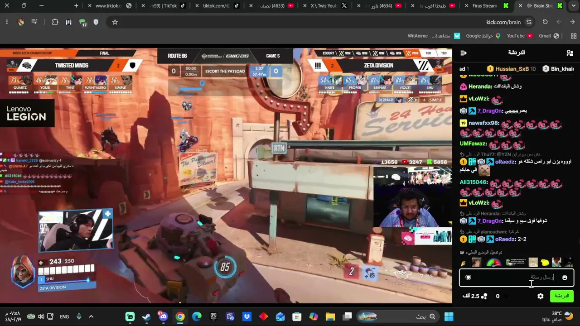580x326 pixels.
Task: Open Dropbox from the taskbar
Action: click(x=247, y=316)
